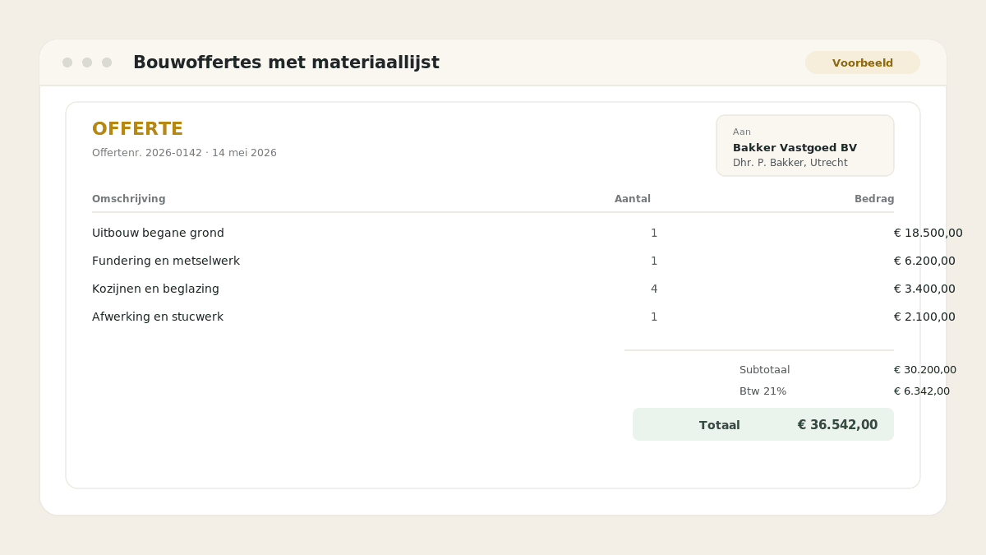The height and width of the screenshot is (555, 986).
Task: Click the Btw 21% label
Action: pyautogui.click(x=763, y=391)
